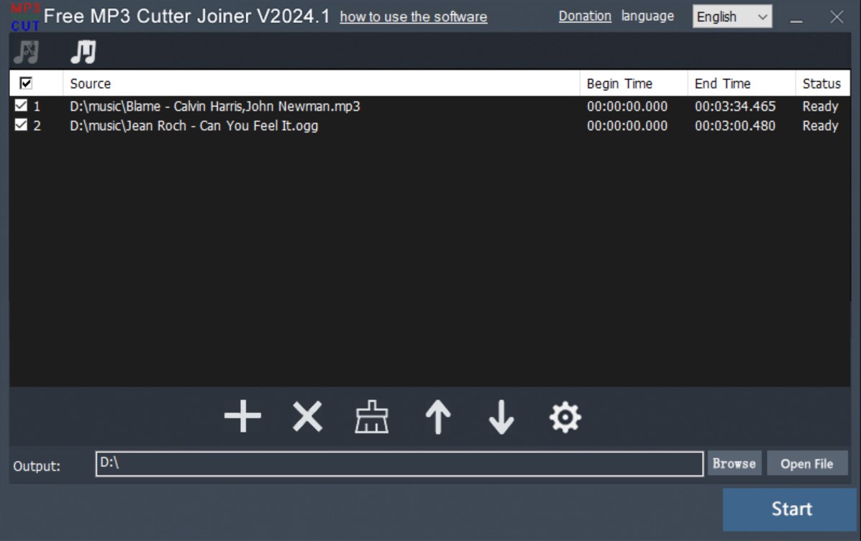Open the Donation page
The height and width of the screenshot is (541, 861).
click(x=584, y=16)
